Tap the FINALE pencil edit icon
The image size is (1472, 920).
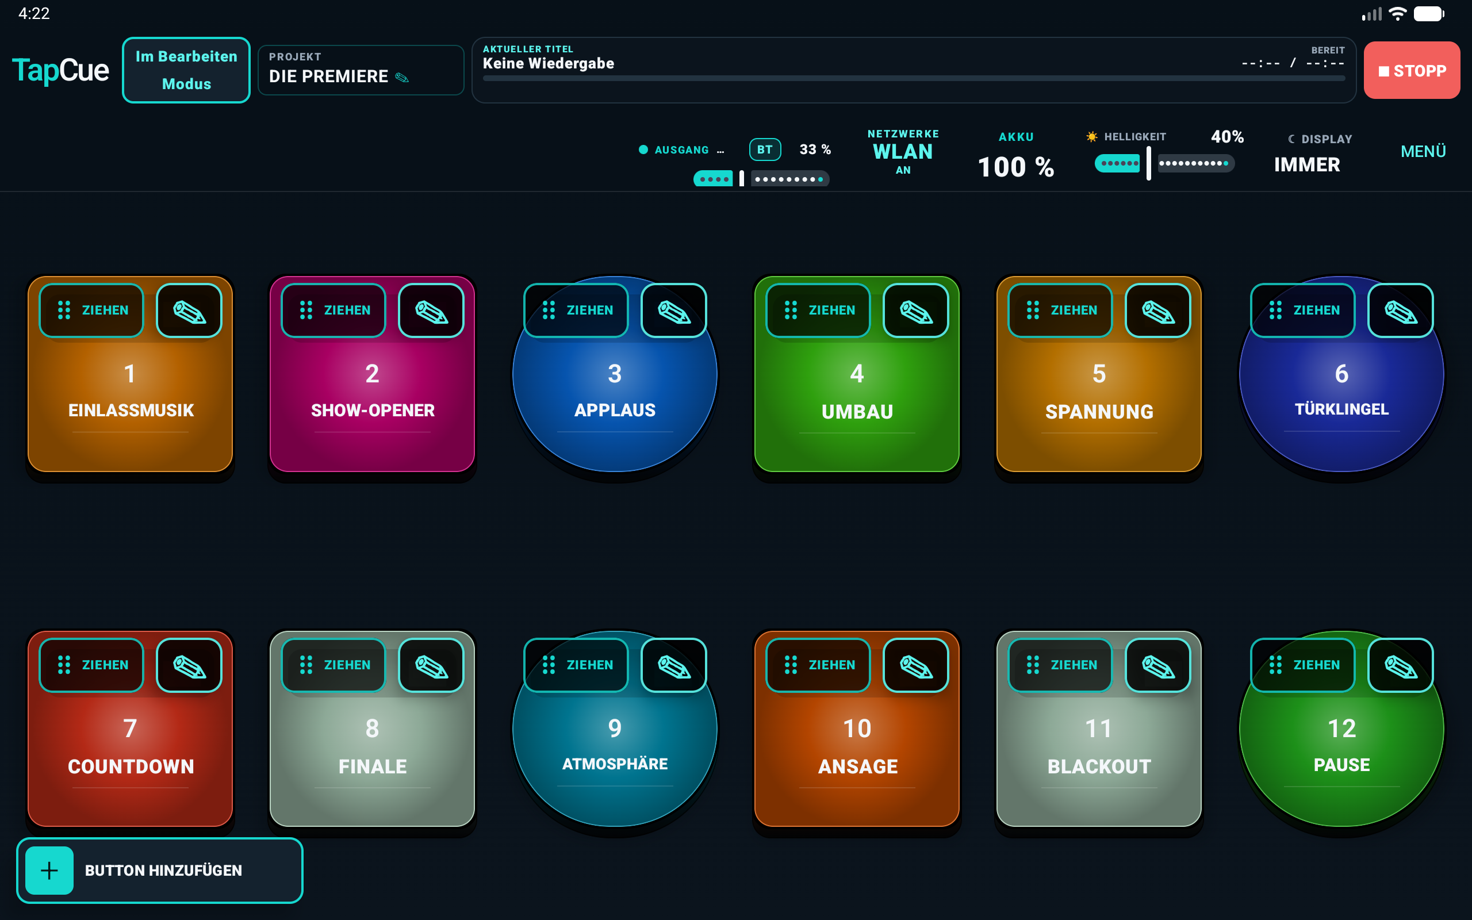(431, 665)
